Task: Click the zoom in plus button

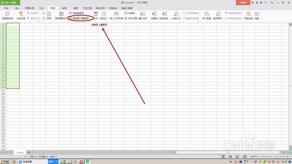Action: click(288, 157)
